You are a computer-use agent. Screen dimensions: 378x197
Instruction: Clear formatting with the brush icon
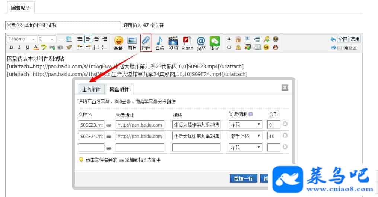pyautogui.click(x=69, y=47)
